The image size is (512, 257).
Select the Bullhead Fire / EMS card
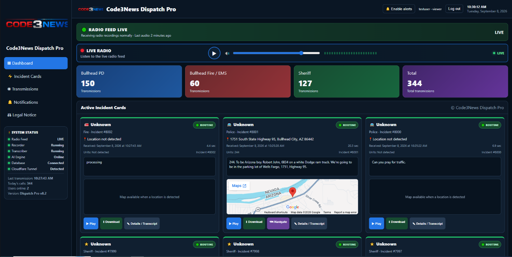[238, 81]
